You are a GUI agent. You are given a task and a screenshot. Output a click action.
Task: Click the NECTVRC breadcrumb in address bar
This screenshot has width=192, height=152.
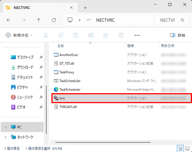pos(105,20)
